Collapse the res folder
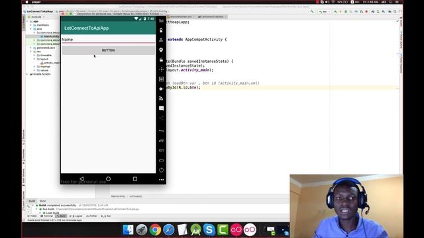424x238 pixels. (x=31, y=52)
